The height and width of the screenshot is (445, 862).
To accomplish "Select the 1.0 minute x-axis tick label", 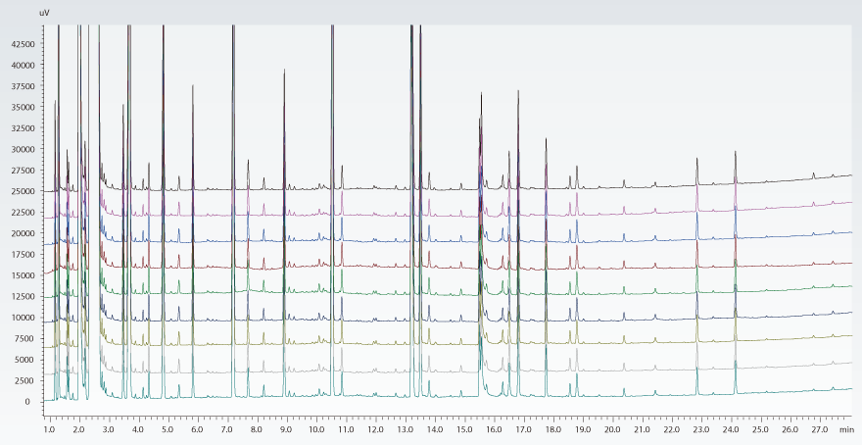I will coord(48,429).
